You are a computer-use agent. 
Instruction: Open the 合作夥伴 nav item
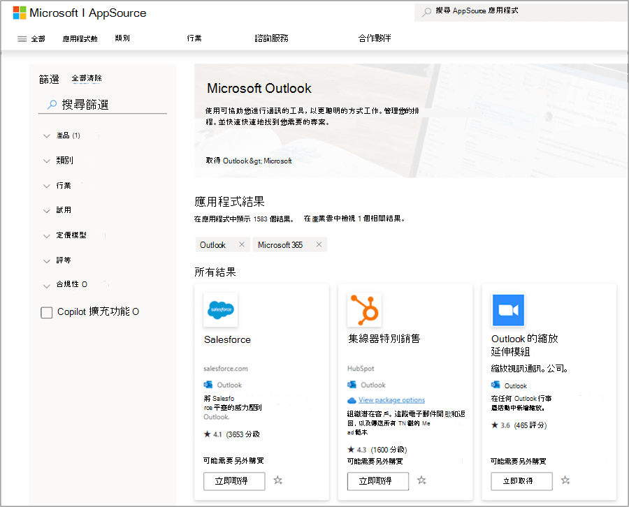point(375,38)
